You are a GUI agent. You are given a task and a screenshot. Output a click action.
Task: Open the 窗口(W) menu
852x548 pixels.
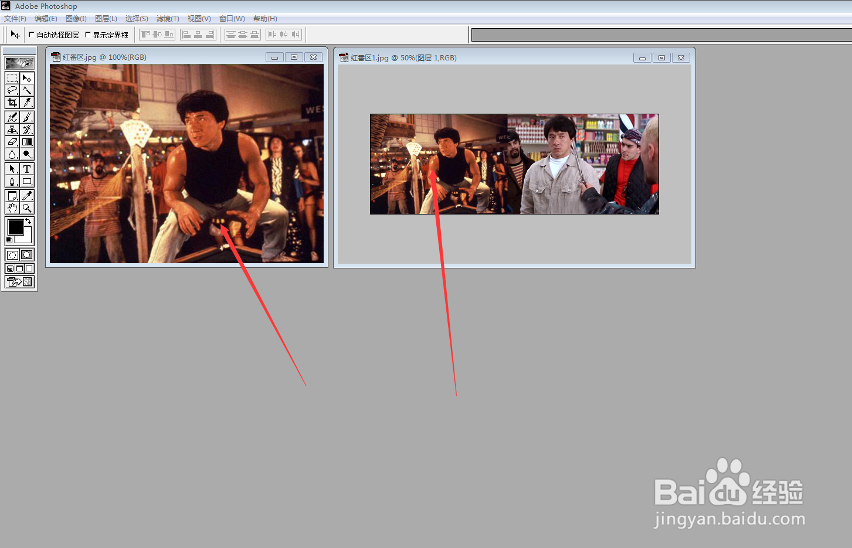click(x=232, y=19)
